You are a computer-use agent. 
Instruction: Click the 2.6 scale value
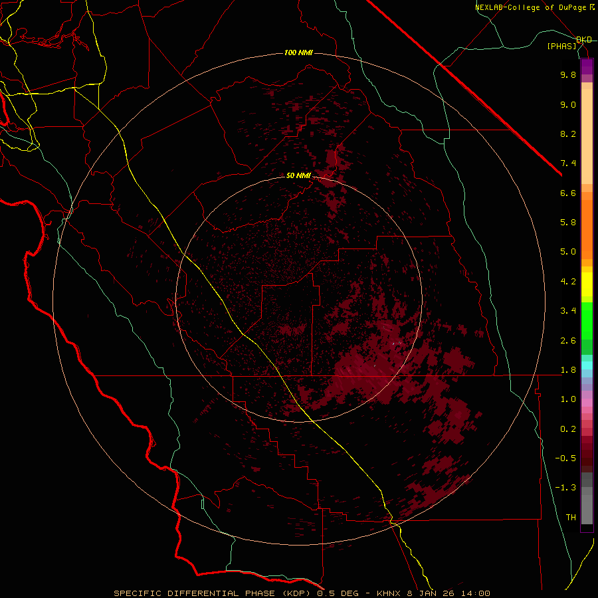tap(568, 341)
